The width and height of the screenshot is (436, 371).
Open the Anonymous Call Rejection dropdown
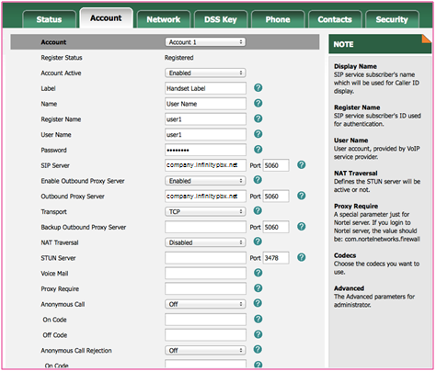click(205, 350)
